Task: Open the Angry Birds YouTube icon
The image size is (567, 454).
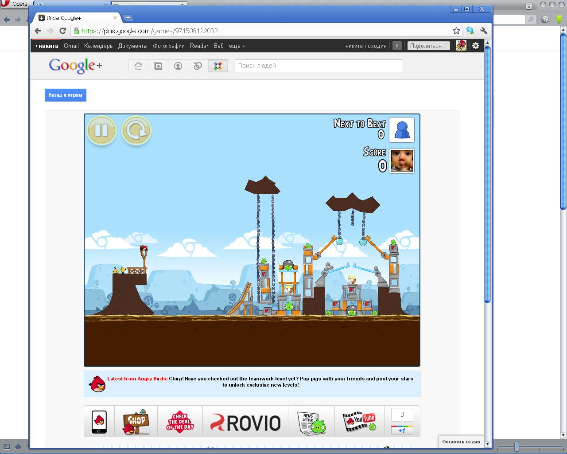Action: [359, 421]
